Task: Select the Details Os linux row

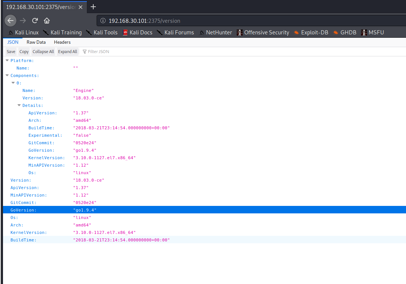Action: pyautogui.click(x=204, y=173)
